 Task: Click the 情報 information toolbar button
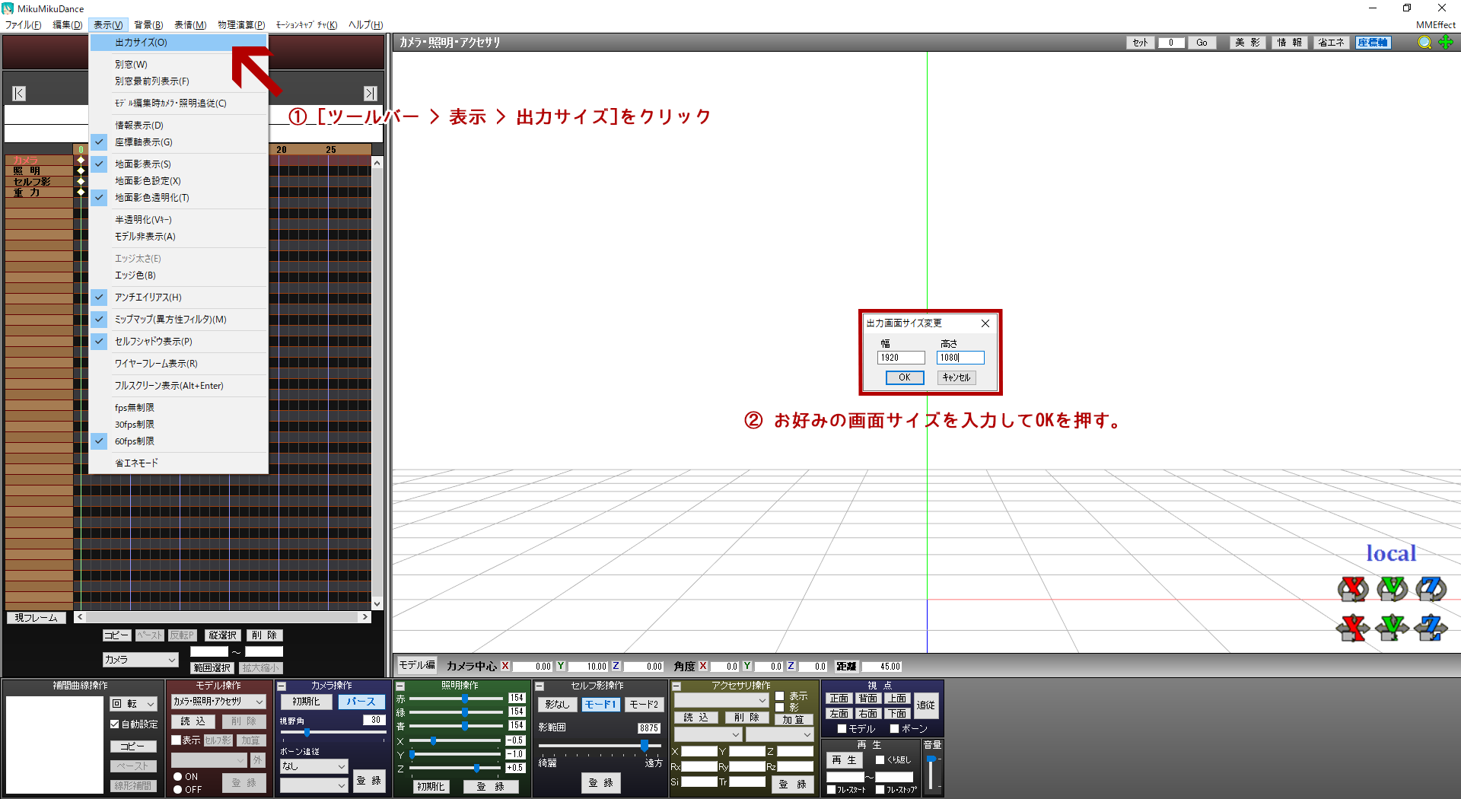1289,43
